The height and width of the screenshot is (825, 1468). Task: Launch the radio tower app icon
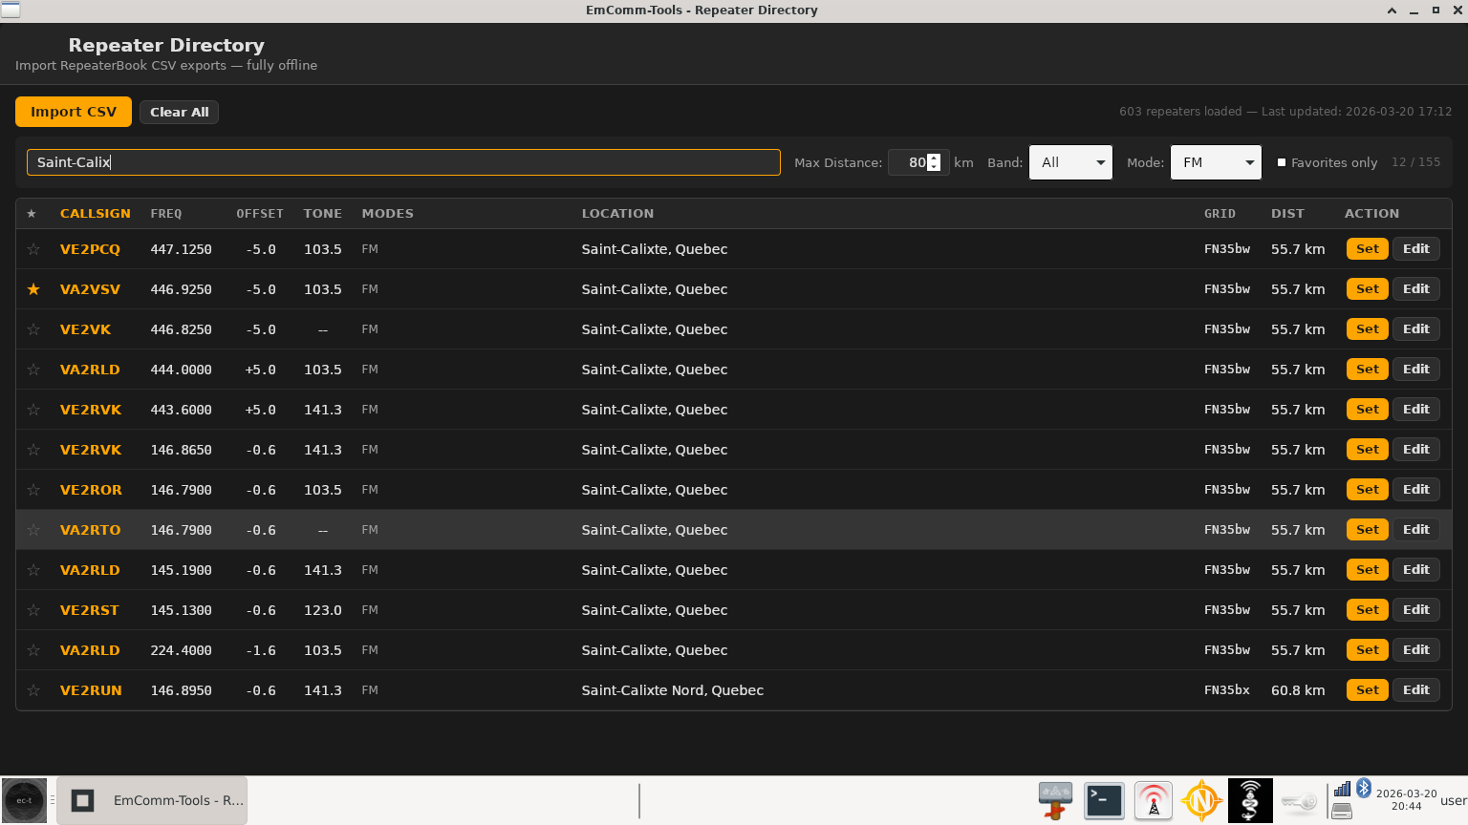click(1154, 800)
